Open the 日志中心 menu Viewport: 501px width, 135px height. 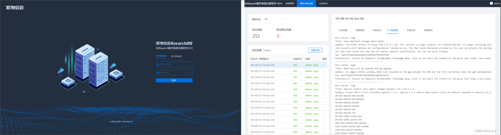click(x=324, y=4)
